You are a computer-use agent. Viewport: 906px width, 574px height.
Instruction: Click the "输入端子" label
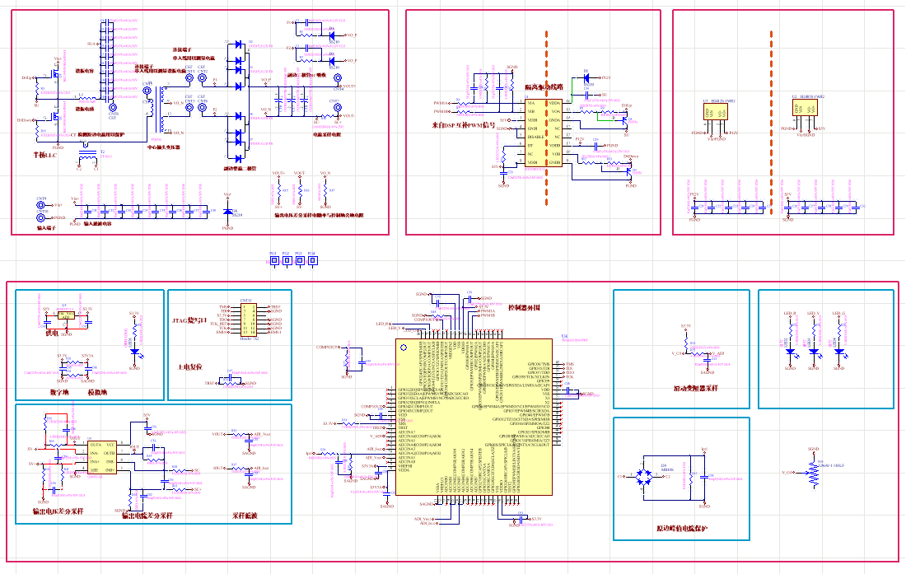[47, 228]
